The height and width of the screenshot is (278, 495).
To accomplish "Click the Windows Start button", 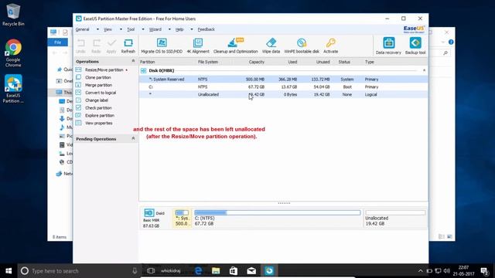I will pyautogui.click(x=9, y=271).
